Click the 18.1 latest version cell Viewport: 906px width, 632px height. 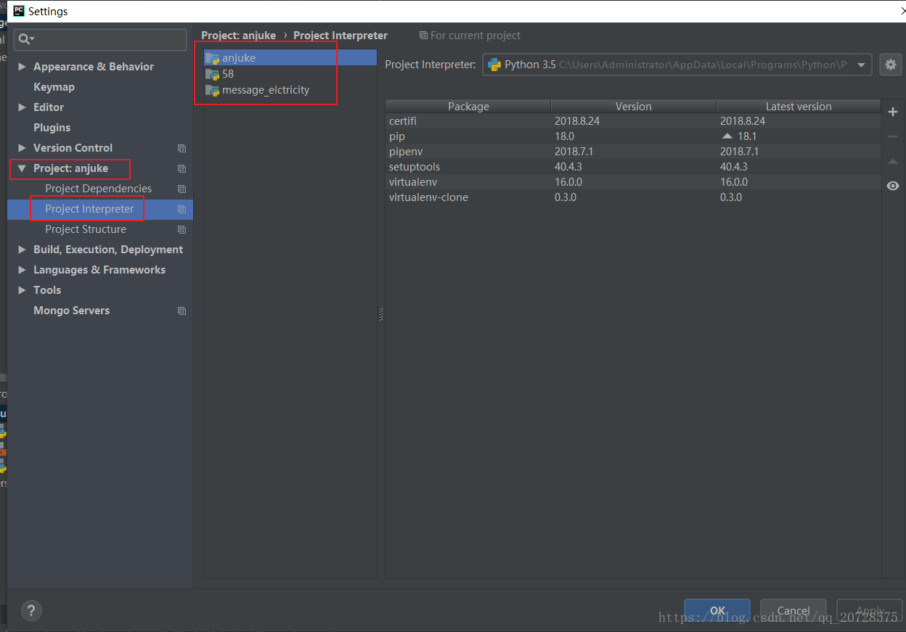click(x=747, y=136)
